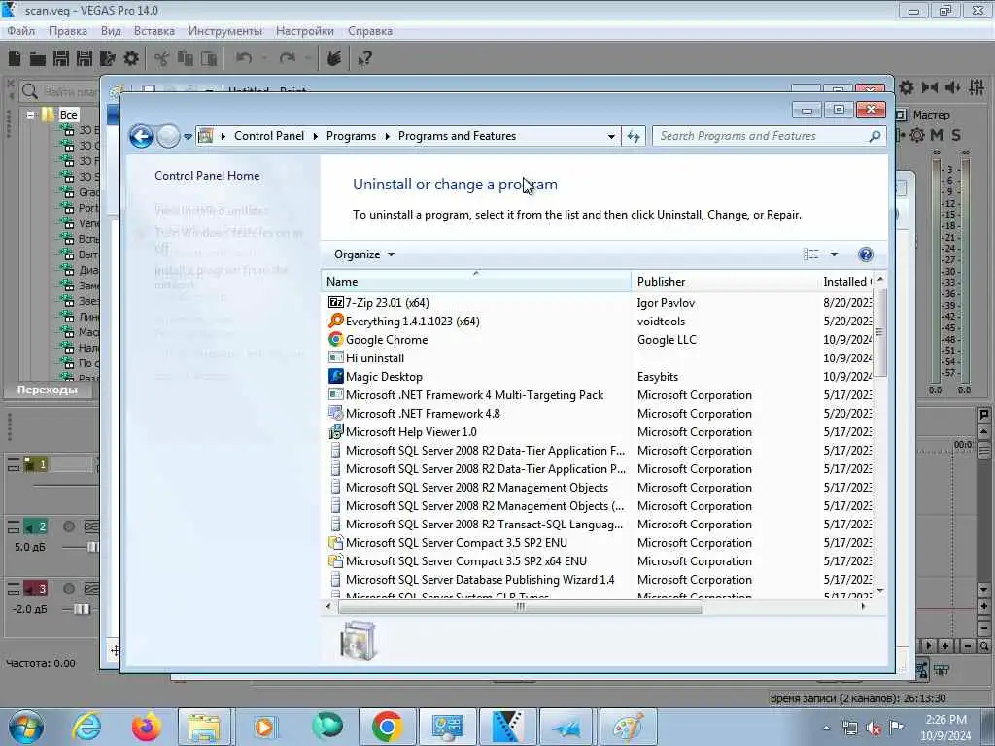Click the horizontal scrollbar of the programs list
995x746 pixels.
coord(521,606)
